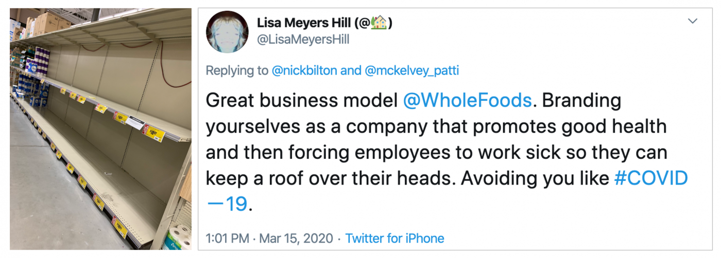This screenshot has height=258, width=721.
Task: Click the words 'Avoiding you like' in the tweet
Action: pyautogui.click(x=535, y=178)
